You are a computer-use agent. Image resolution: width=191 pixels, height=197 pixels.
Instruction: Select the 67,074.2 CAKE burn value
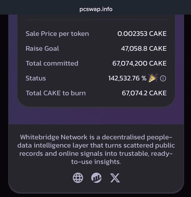pyautogui.click(x=144, y=93)
